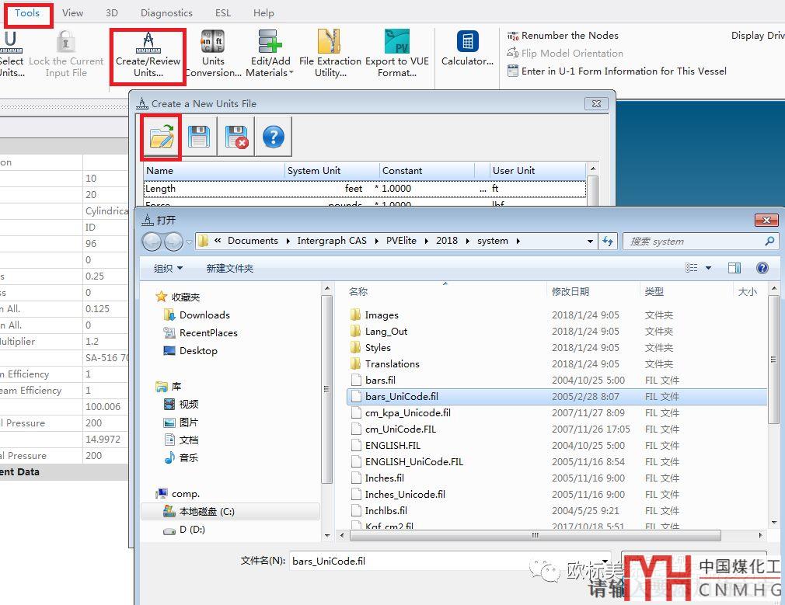
Task: Open the address bar path dropdown
Action: point(591,242)
